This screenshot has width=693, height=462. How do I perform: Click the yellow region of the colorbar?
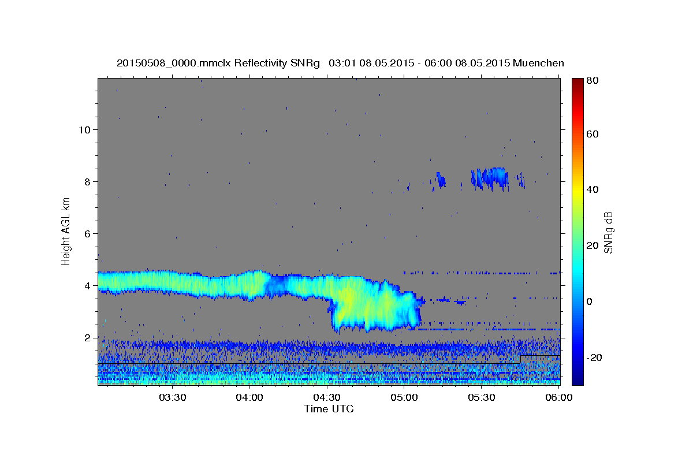click(577, 191)
